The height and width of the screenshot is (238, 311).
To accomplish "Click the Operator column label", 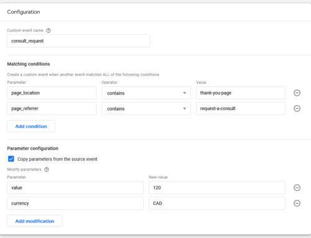I will click(109, 83).
